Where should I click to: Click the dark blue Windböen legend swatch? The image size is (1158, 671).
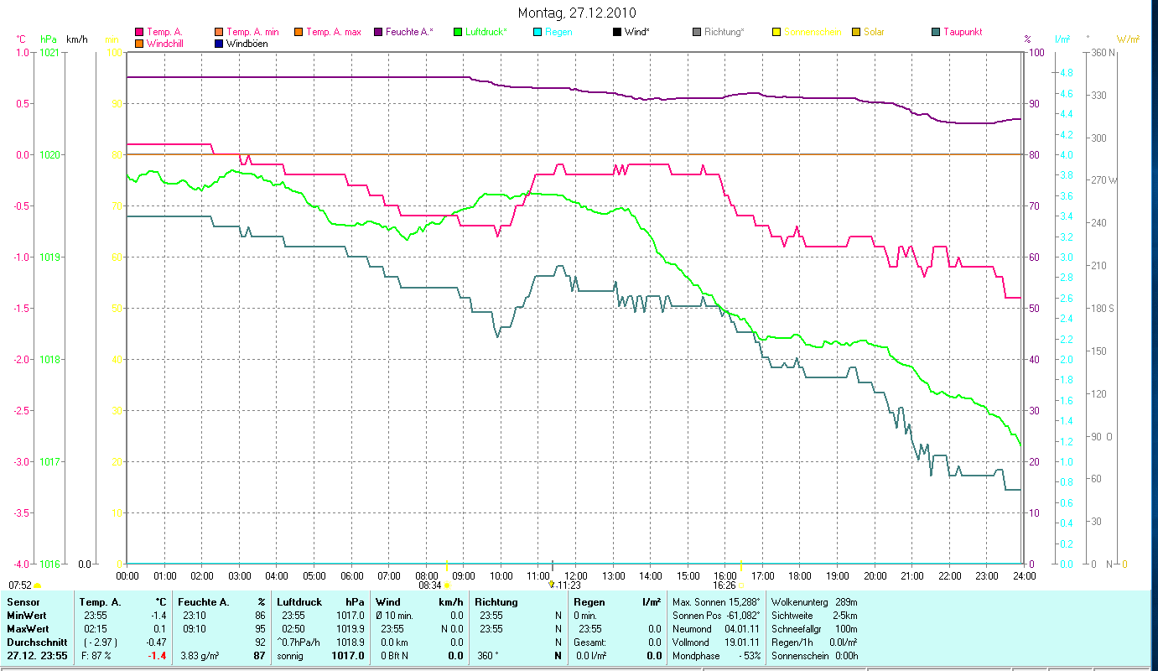(x=219, y=43)
